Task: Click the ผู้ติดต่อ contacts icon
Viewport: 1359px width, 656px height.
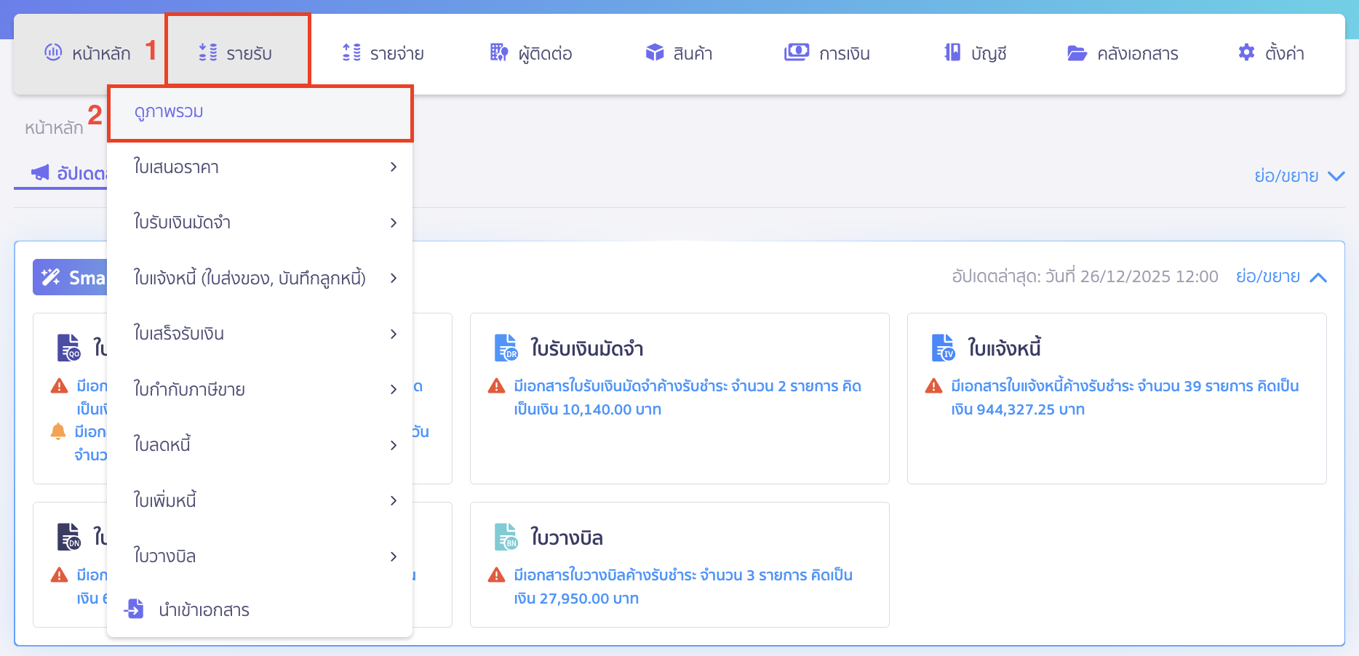Action: [x=498, y=52]
